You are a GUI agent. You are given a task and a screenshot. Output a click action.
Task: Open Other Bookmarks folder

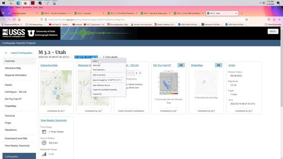point(273,25)
